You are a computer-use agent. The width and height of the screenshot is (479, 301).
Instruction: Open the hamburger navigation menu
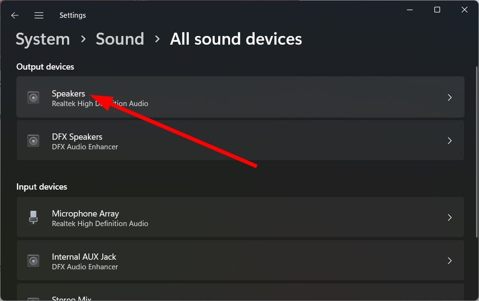[39, 15]
